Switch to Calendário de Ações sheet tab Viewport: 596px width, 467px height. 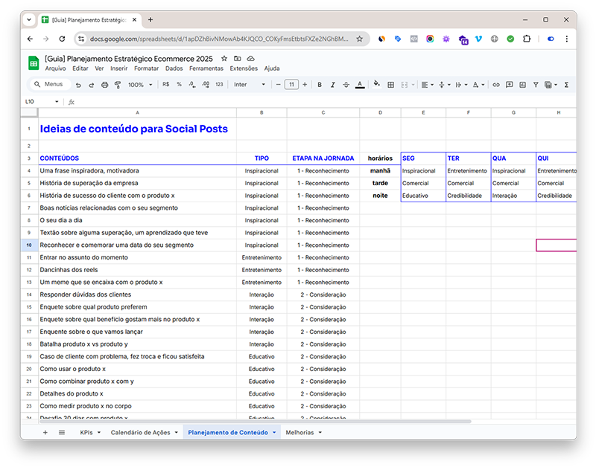(140, 433)
